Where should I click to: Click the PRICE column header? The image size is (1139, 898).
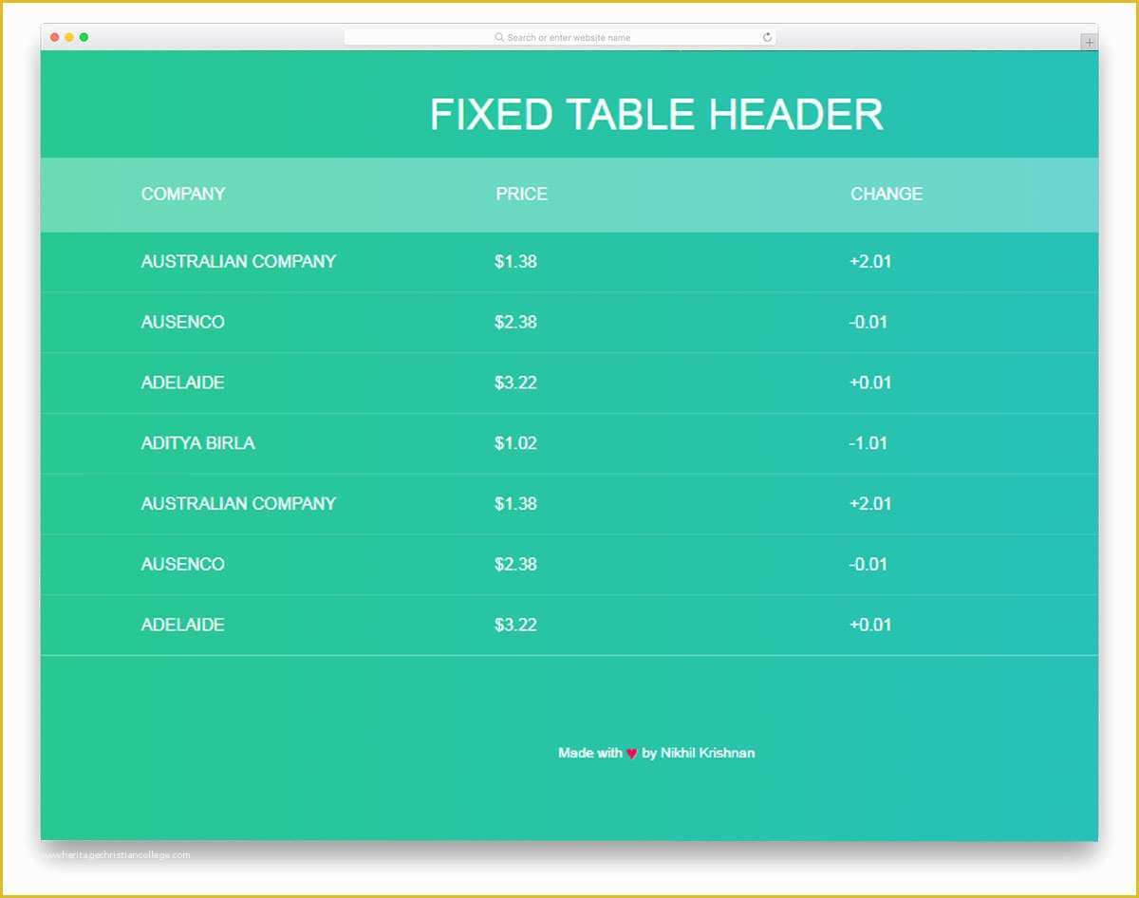click(521, 194)
